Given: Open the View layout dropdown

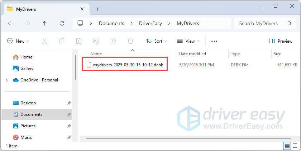Looking at the screenshot, I should (188, 41).
